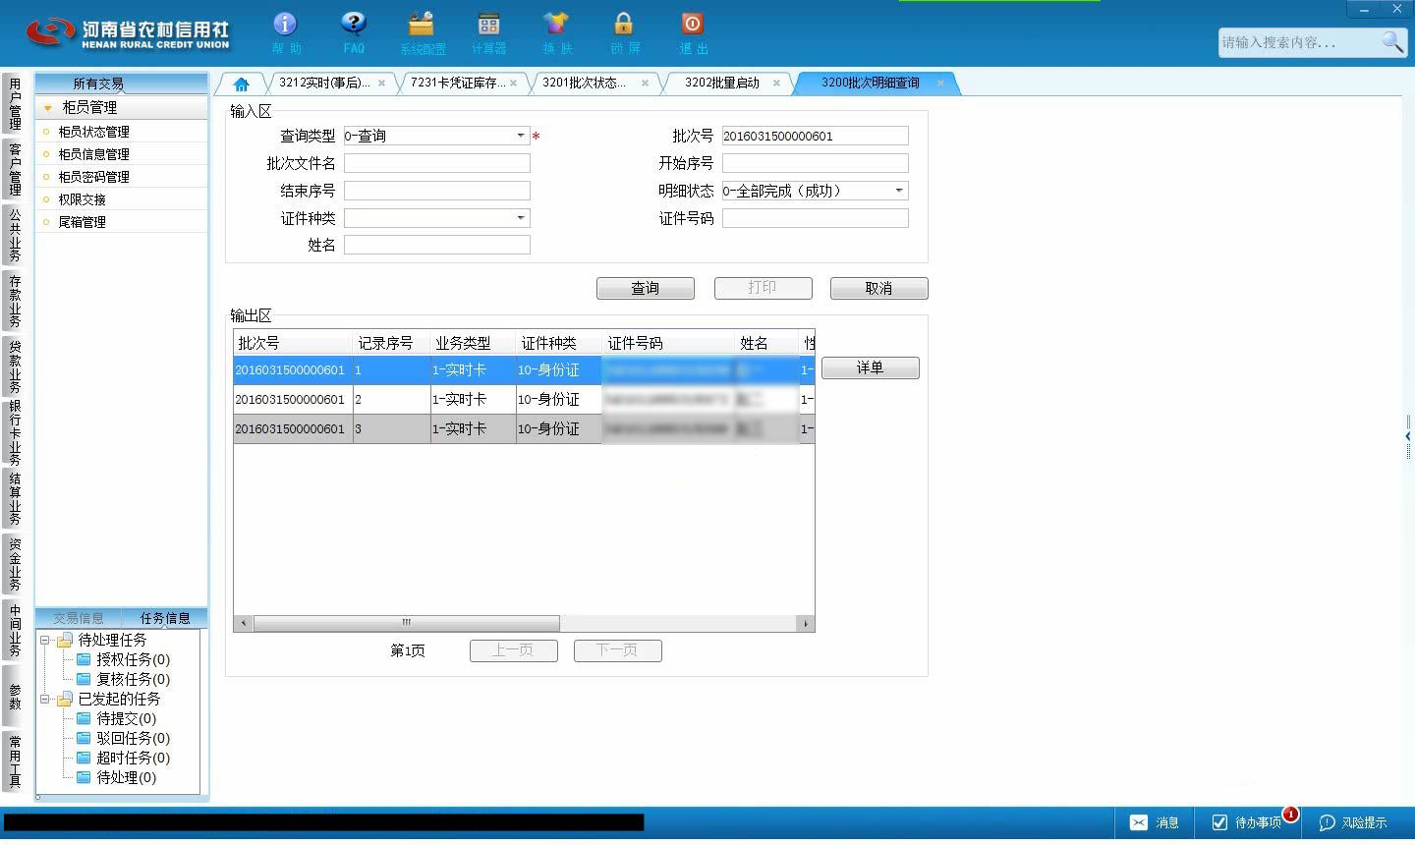Click the output table horizontal scrollbar thumb
The height and width of the screenshot is (845, 1415).
pyautogui.click(x=407, y=623)
